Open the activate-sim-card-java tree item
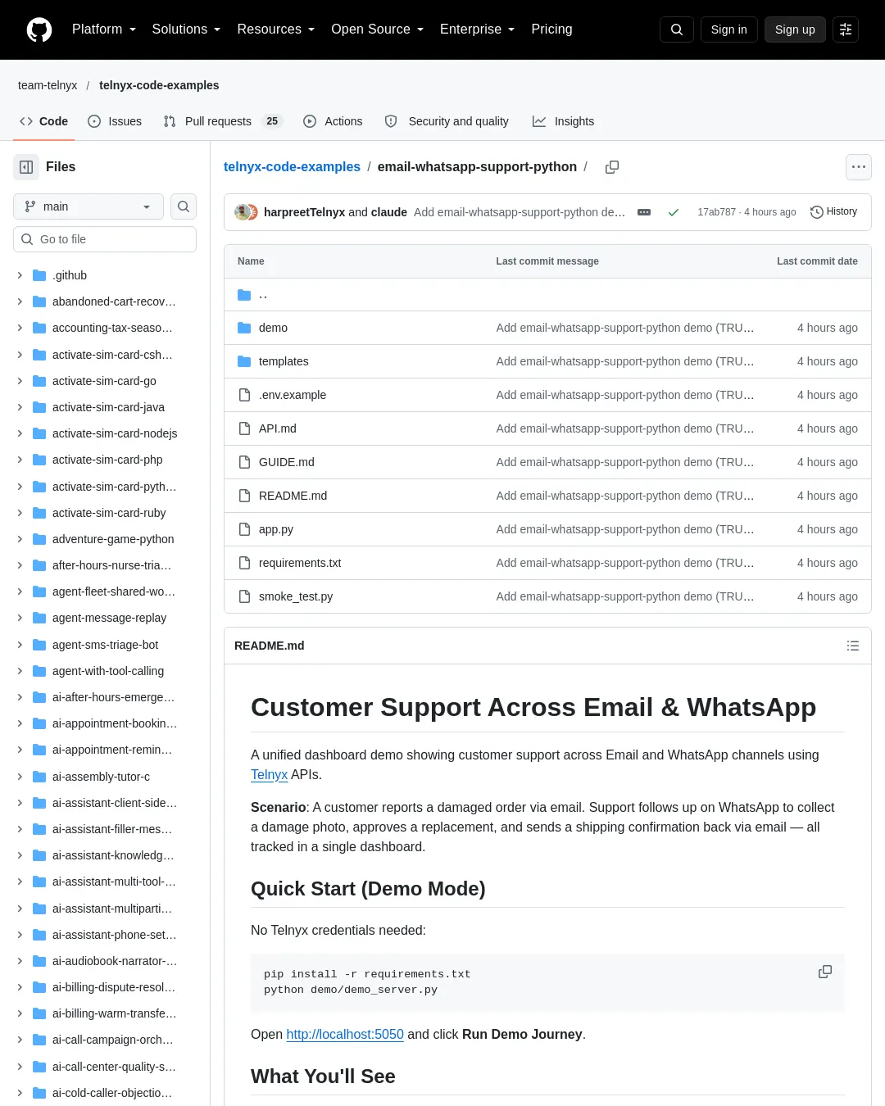 (x=108, y=407)
